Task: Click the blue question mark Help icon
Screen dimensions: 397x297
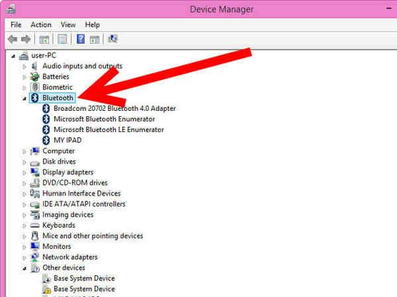Action: (x=81, y=40)
